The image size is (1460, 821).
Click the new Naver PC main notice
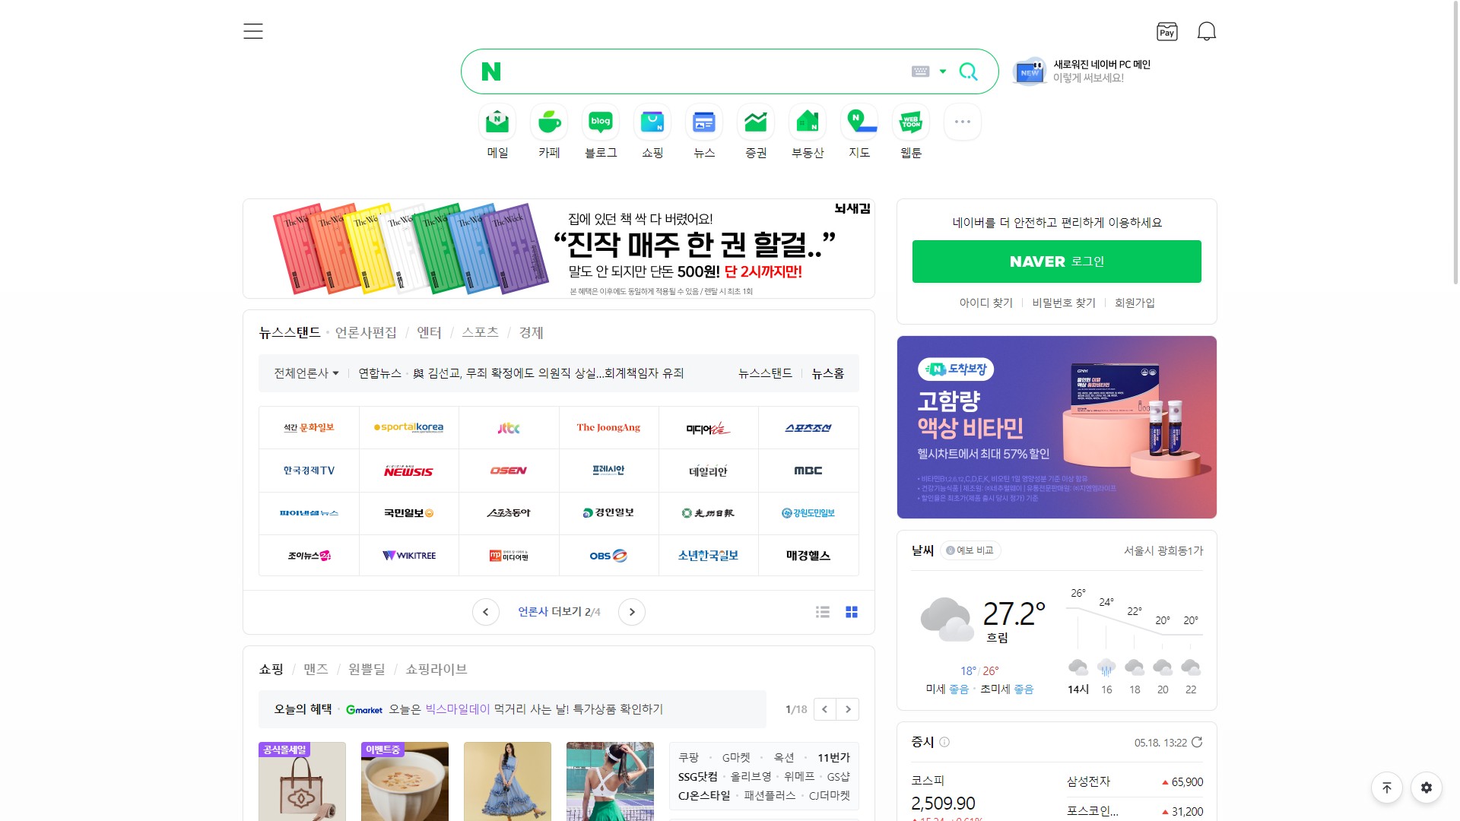[x=1082, y=71]
